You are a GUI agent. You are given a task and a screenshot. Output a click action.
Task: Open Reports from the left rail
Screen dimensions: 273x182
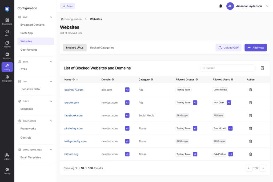tap(7, 45)
